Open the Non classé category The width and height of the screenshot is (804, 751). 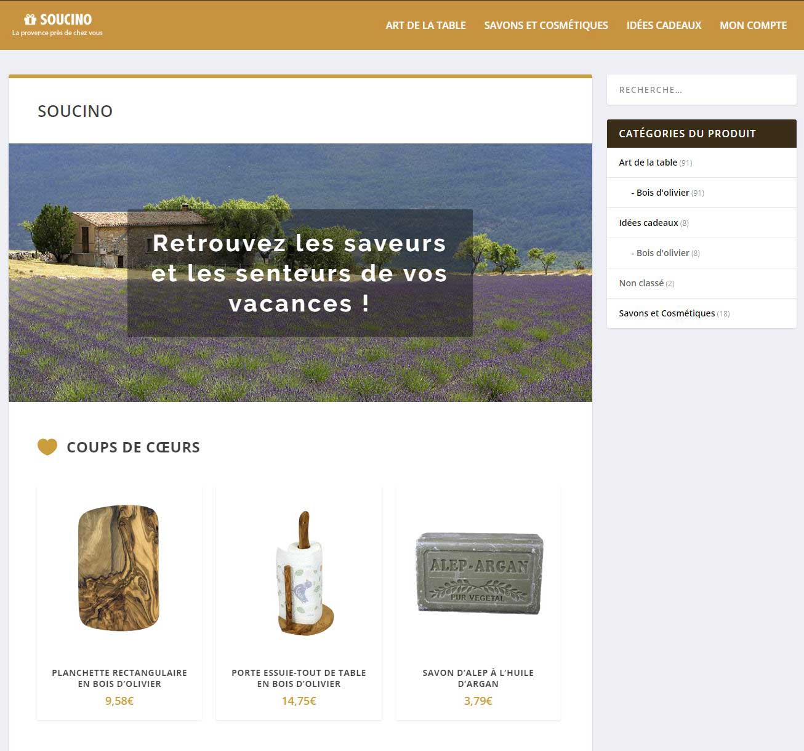pyautogui.click(x=641, y=283)
